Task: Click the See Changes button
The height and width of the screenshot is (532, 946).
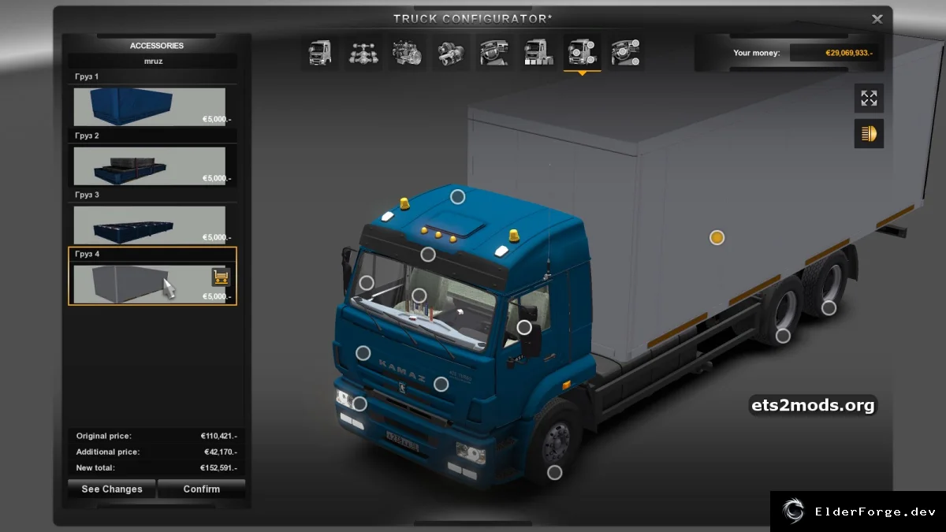Action: (112, 489)
